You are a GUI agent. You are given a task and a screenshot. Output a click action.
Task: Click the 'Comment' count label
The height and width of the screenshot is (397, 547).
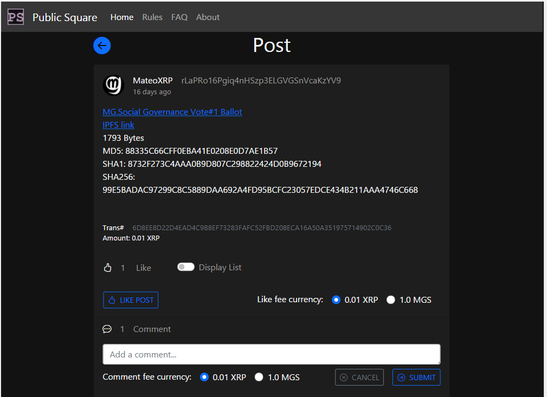coord(152,329)
